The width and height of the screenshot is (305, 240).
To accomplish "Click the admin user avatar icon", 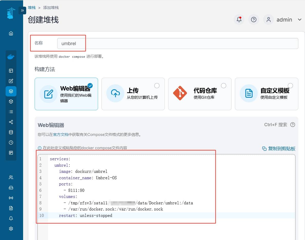I will click(269, 19).
